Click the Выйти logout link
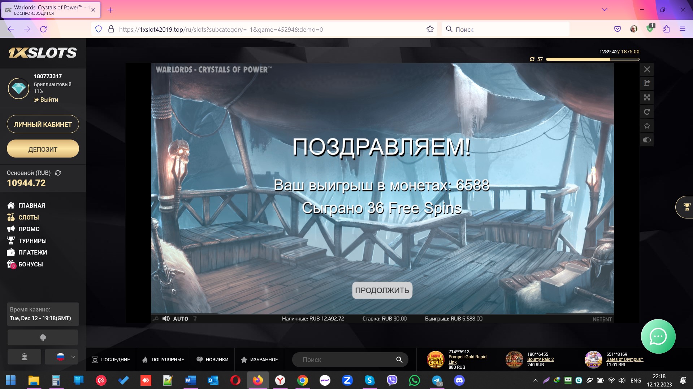The height and width of the screenshot is (389, 693). tap(46, 100)
